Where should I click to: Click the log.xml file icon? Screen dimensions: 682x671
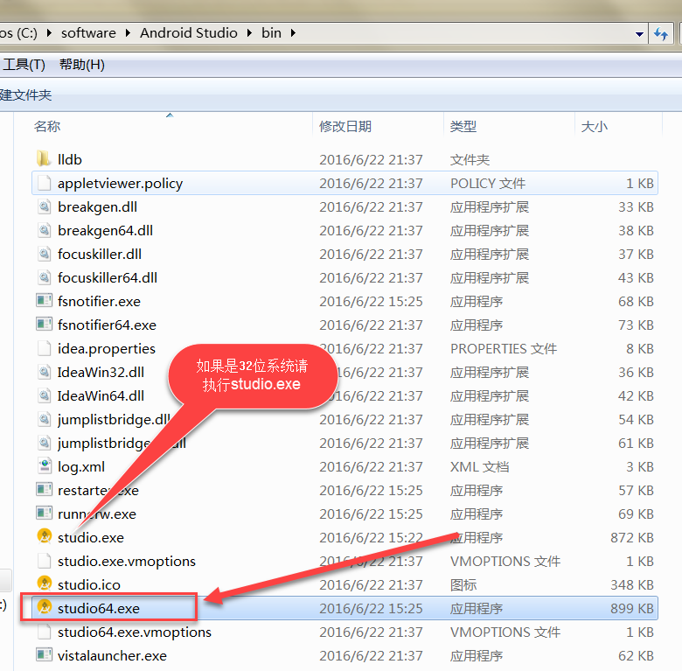pyautogui.click(x=44, y=466)
